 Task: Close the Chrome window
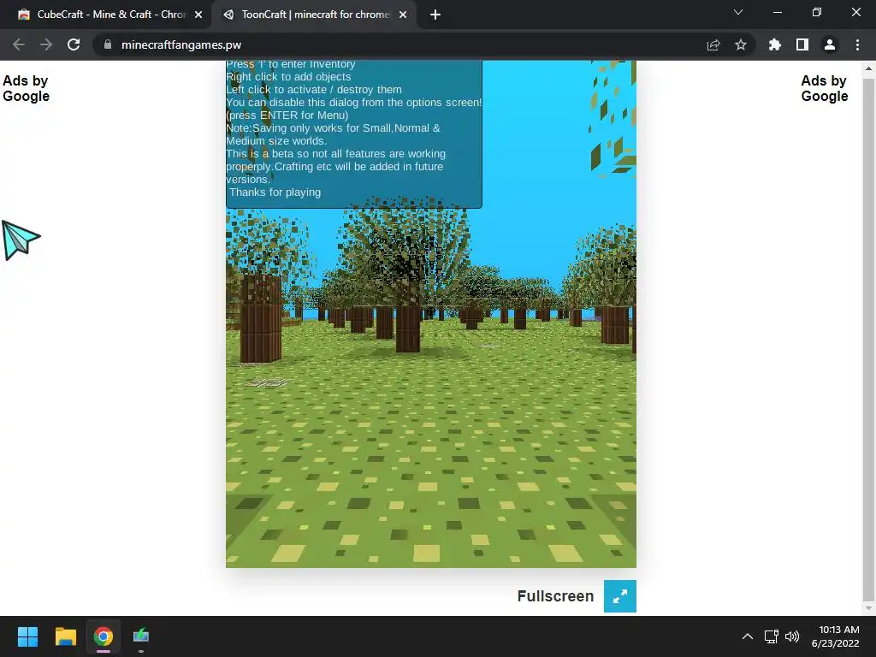tap(855, 12)
